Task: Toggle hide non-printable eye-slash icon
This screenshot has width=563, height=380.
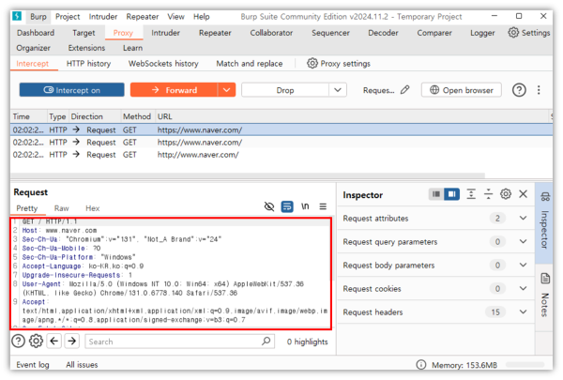Action: click(269, 206)
